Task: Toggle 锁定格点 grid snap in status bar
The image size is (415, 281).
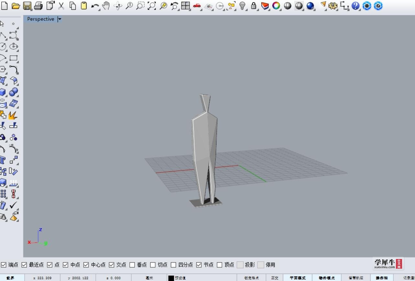Action: (x=251, y=278)
